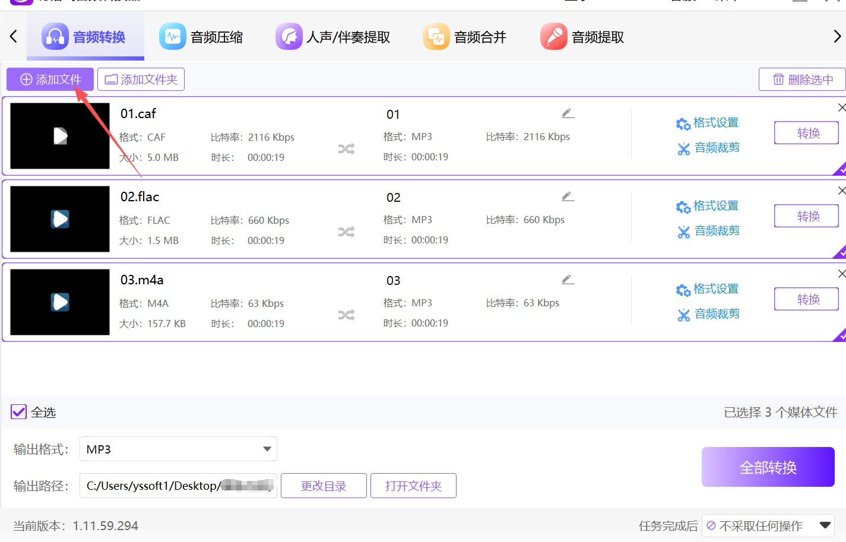Image resolution: width=846 pixels, height=542 pixels.
Task: Open 音频裁剪 scissors for 01.caf
Action: coord(709,148)
